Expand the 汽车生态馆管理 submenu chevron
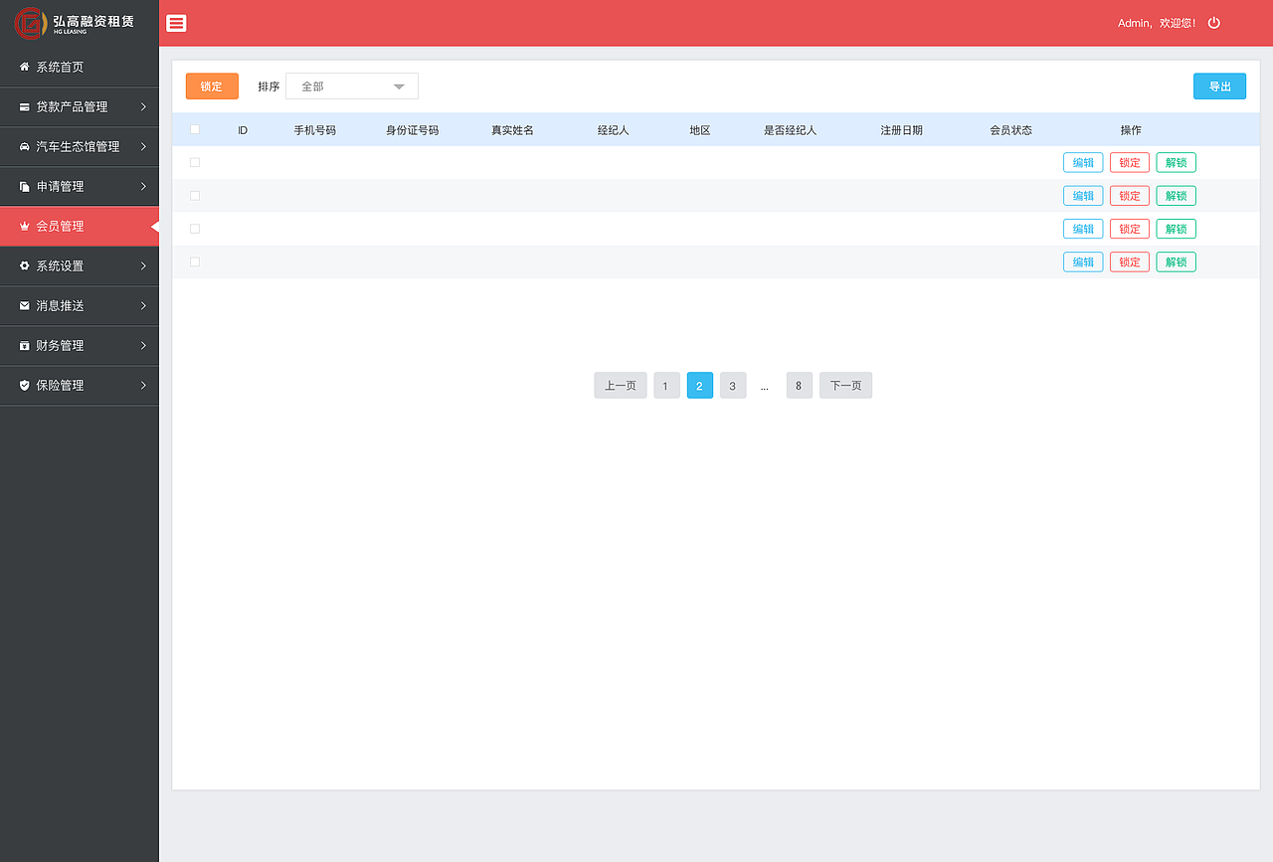This screenshot has width=1273, height=862. pos(143,146)
